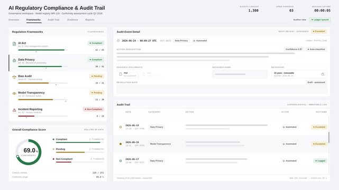The height and width of the screenshot is (190, 339).
Task: Click the session uptime value 00:00:05
Action: click(323, 11)
